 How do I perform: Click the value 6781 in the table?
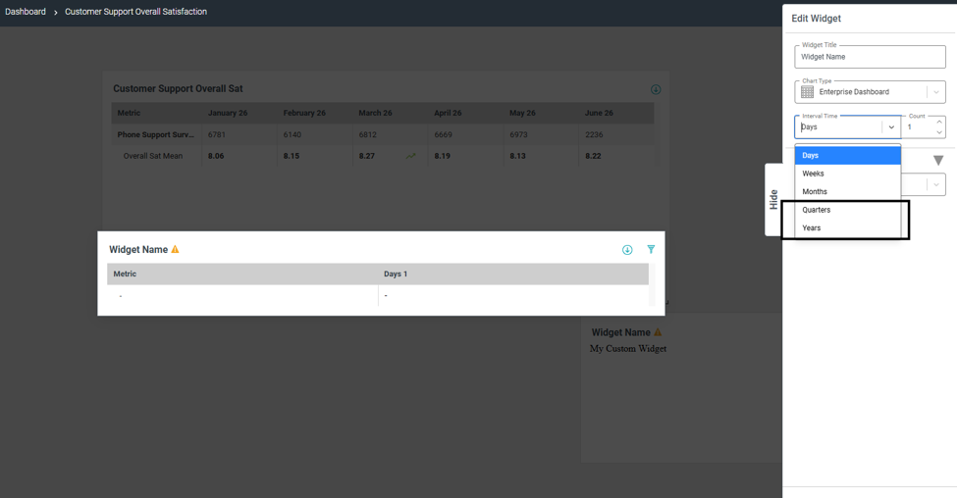(217, 134)
